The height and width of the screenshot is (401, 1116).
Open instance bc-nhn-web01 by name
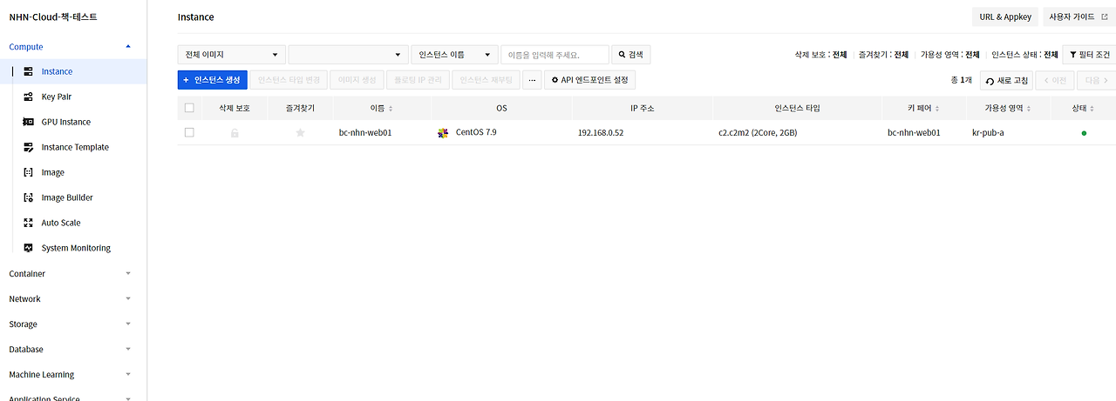point(365,133)
